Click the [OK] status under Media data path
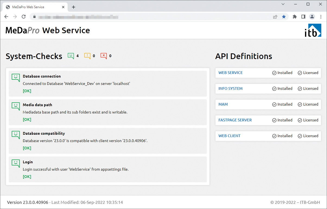 [x=27, y=119]
